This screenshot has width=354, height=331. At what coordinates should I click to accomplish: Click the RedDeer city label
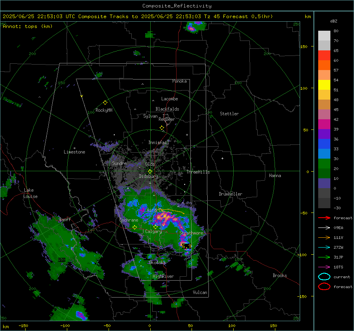click(x=167, y=119)
